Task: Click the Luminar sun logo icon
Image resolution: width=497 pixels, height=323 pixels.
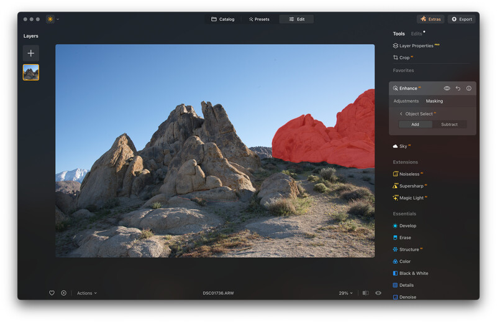Action: 50,19
